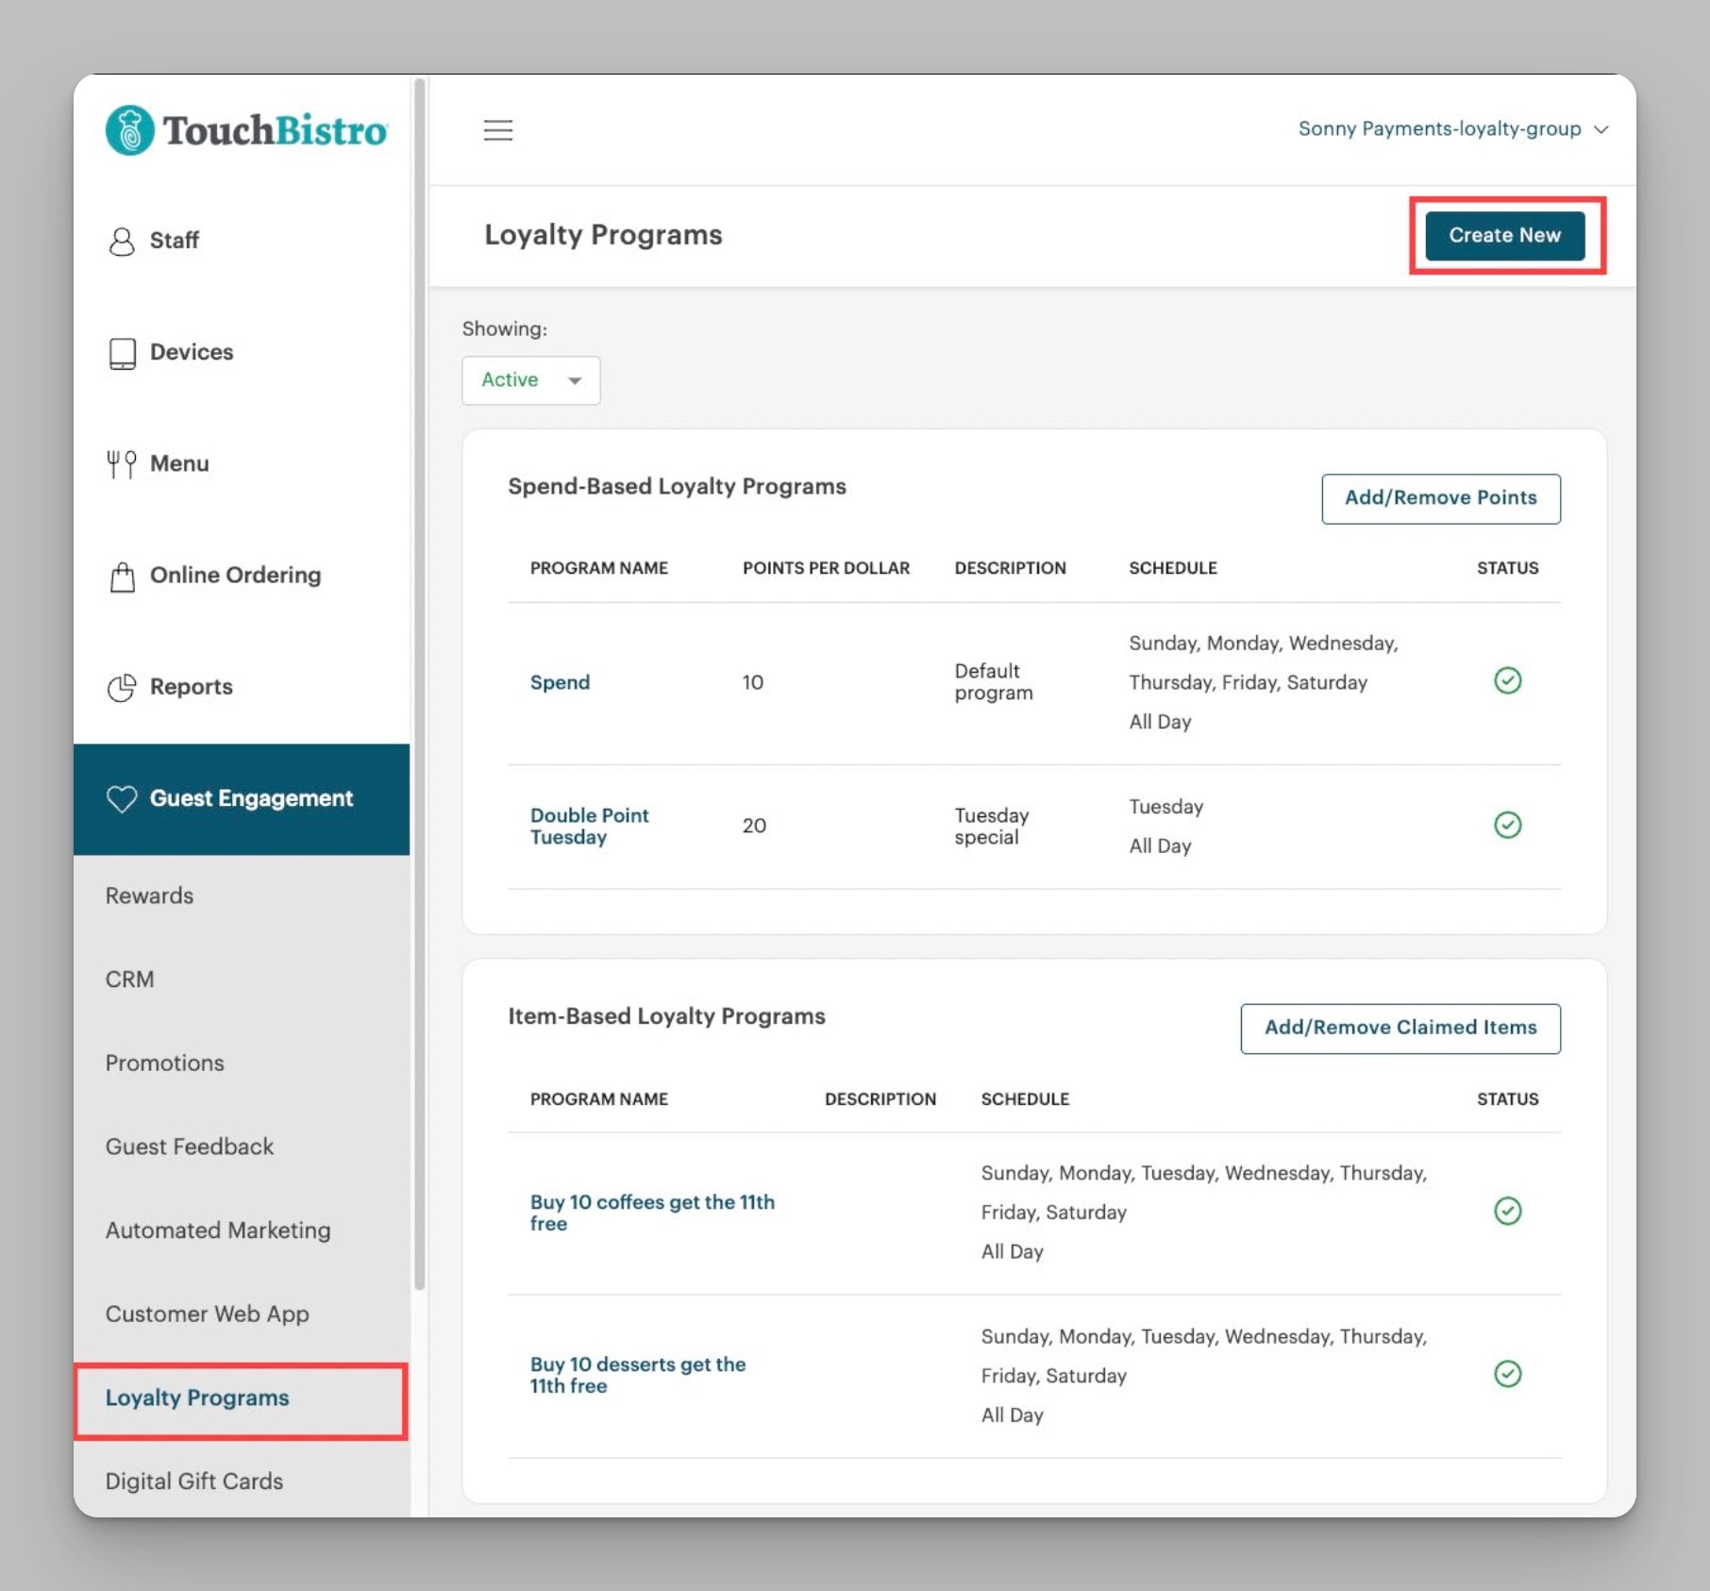Image resolution: width=1710 pixels, height=1591 pixels.
Task: Open Double Point Tuesday program link
Action: [x=590, y=826]
